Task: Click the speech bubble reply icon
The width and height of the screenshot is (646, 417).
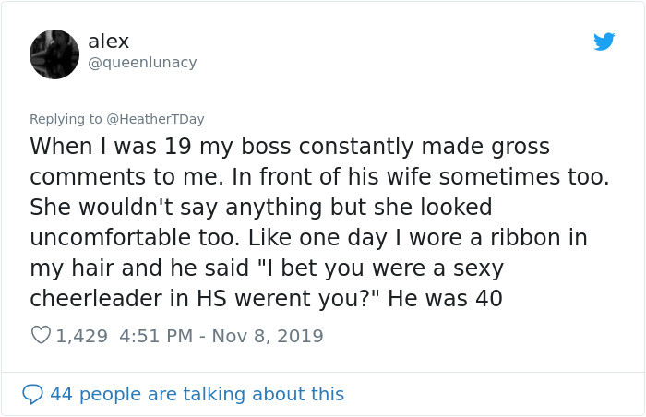Action: coord(33,394)
